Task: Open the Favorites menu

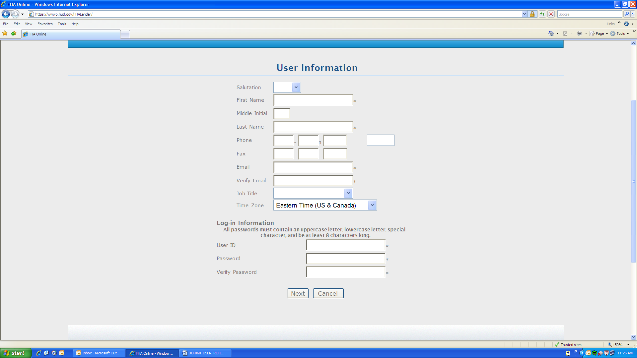Action: [45, 24]
